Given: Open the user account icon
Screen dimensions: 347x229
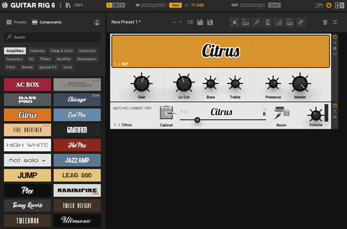Looking at the screenshot, I should tap(97, 22).
